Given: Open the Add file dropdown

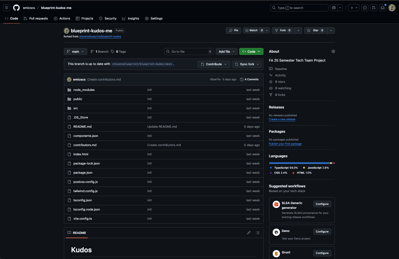Looking at the screenshot, I should tap(226, 52).
